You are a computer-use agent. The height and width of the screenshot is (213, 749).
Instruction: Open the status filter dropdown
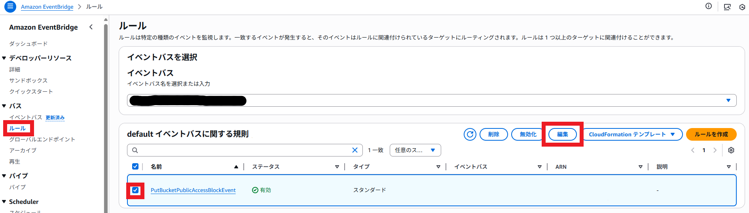pyautogui.click(x=415, y=150)
